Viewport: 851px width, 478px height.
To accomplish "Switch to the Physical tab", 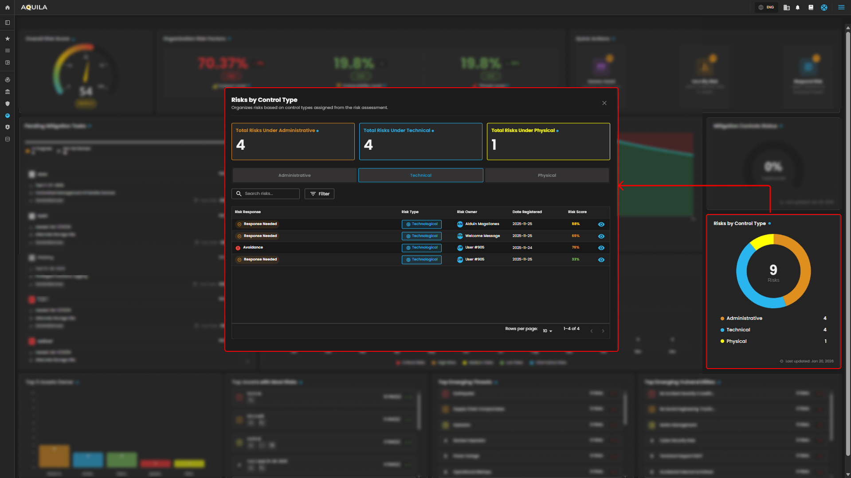I will click(547, 175).
